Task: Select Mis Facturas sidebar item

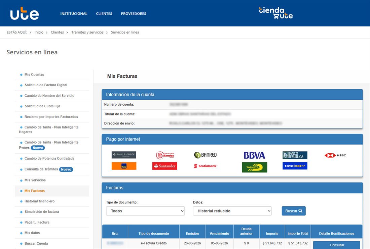Action: pyautogui.click(x=34, y=191)
